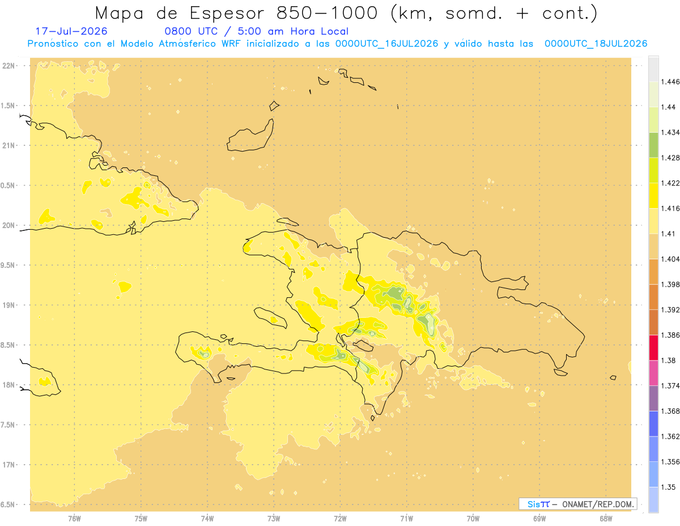Click the colorbar value '1.44'
680x526 pixels.
[x=669, y=107]
